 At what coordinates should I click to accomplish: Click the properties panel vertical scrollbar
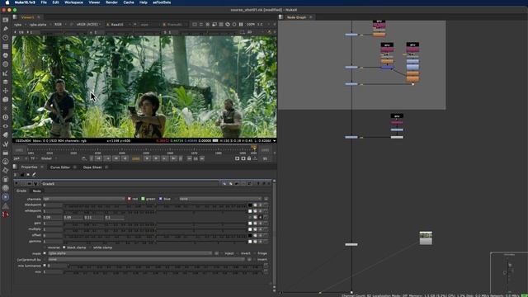tap(274, 233)
